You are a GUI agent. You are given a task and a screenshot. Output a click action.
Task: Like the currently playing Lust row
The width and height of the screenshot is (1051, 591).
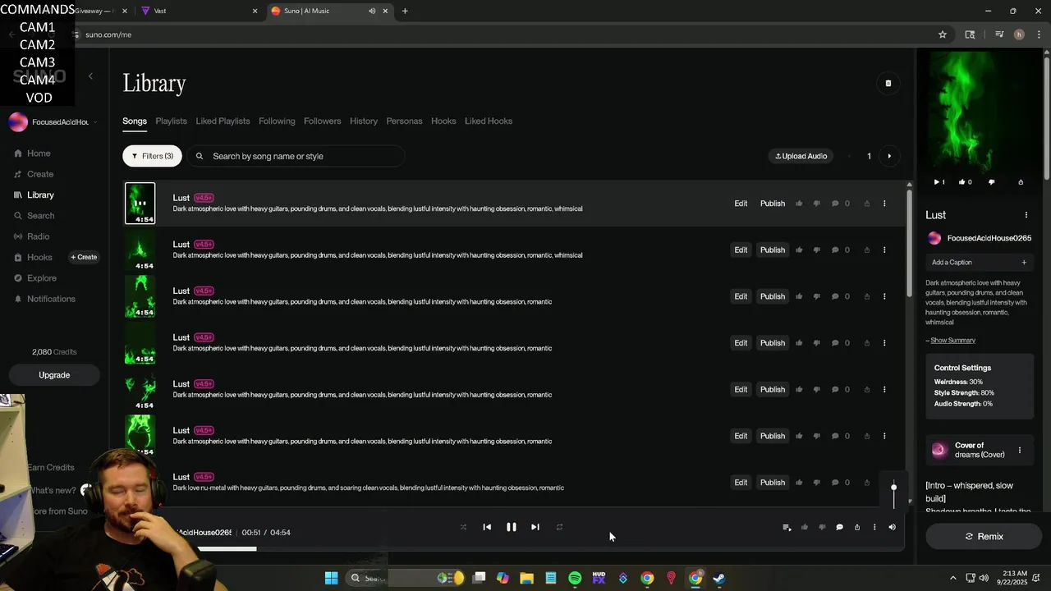point(799,204)
